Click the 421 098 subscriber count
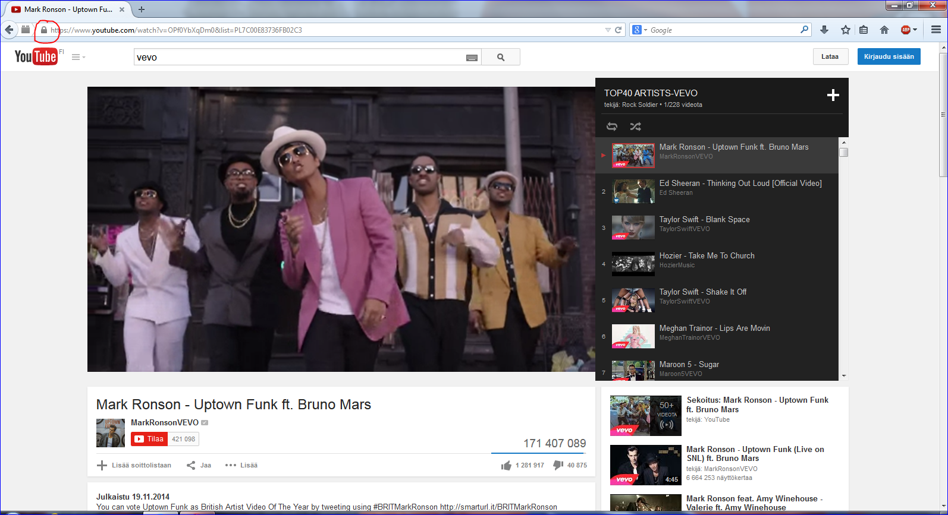Image resolution: width=948 pixels, height=515 pixels. point(183,439)
